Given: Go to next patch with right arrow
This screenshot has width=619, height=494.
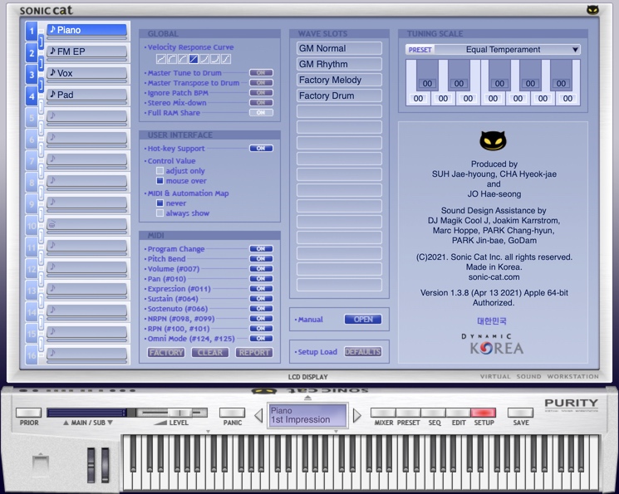Looking at the screenshot, I should (x=356, y=415).
